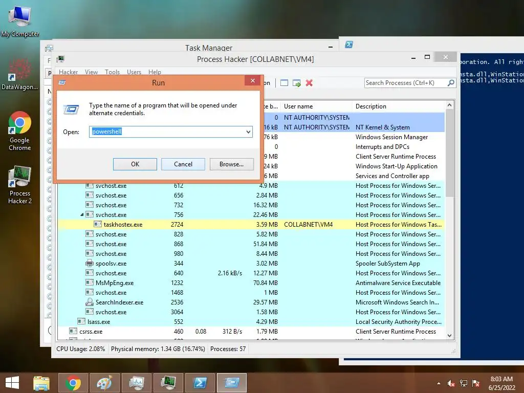Image resolution: width=524 pixels, height=393 pixels.
Task: Switch to Task Manager taskbar button
Action: point(137,383)
